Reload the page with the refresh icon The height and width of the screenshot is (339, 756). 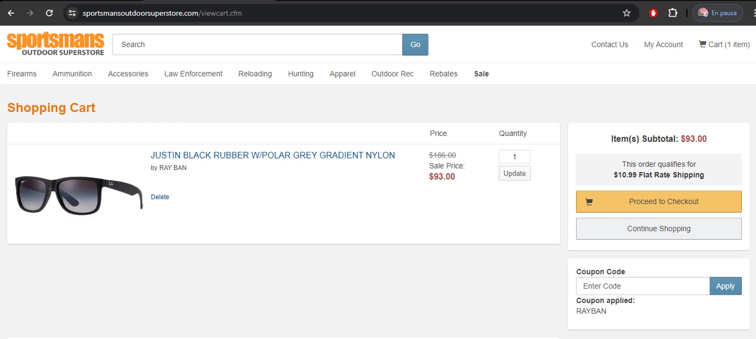pos(49,13)
